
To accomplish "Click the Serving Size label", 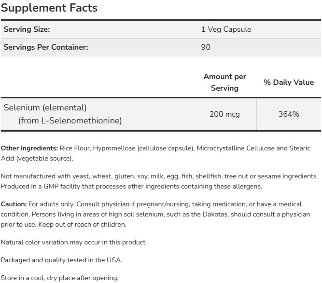I will click(27, 29).
